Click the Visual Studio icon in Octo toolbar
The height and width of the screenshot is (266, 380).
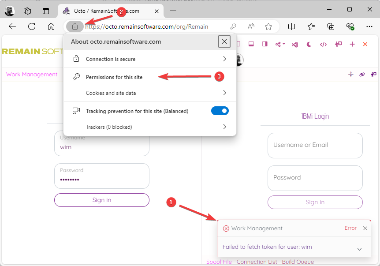(295, 45)
